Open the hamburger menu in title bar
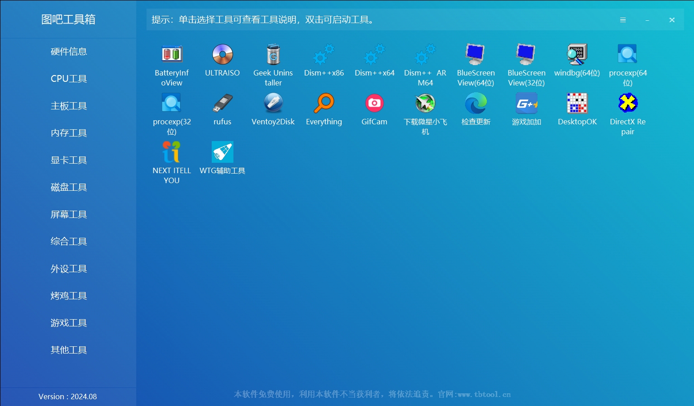694x406 pixels. [x=623, y=20]
